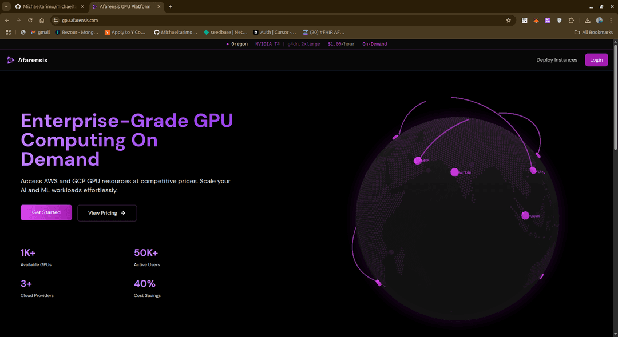Open site information in the address bar
The width and height of the screenshot is (618, 337).
click(x=56, y=20)
